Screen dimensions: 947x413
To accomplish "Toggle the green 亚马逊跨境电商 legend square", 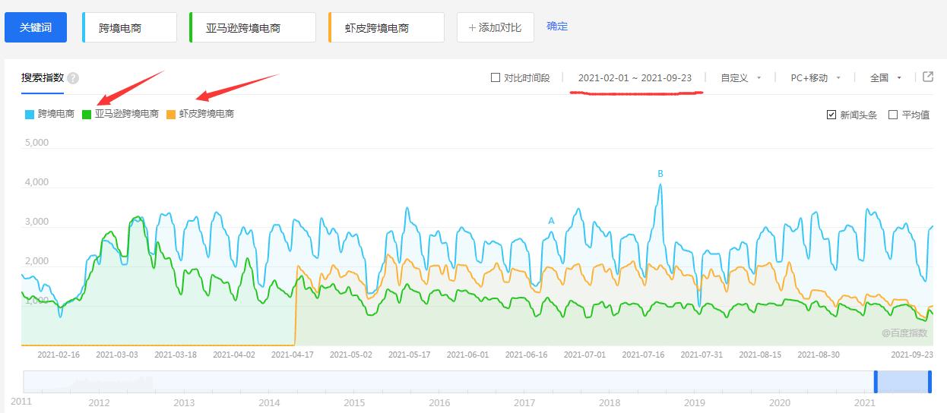I will (x=87, y=115).
